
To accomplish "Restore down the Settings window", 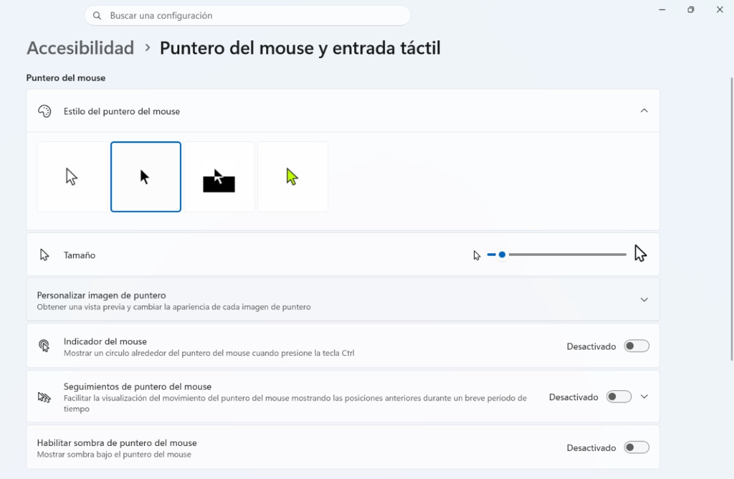I will 691,10.
